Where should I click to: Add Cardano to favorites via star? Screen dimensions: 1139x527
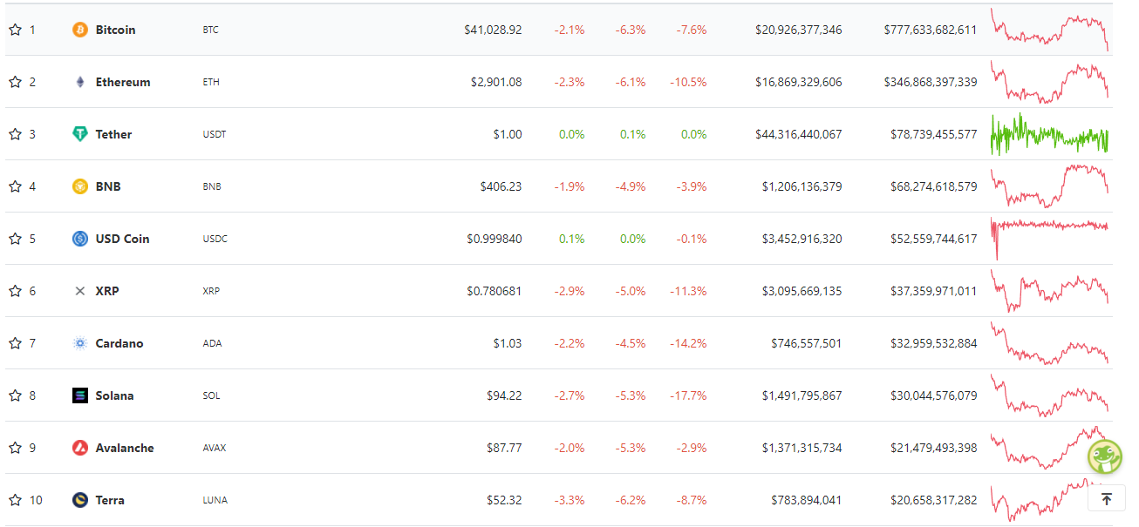tap(15, 343)
